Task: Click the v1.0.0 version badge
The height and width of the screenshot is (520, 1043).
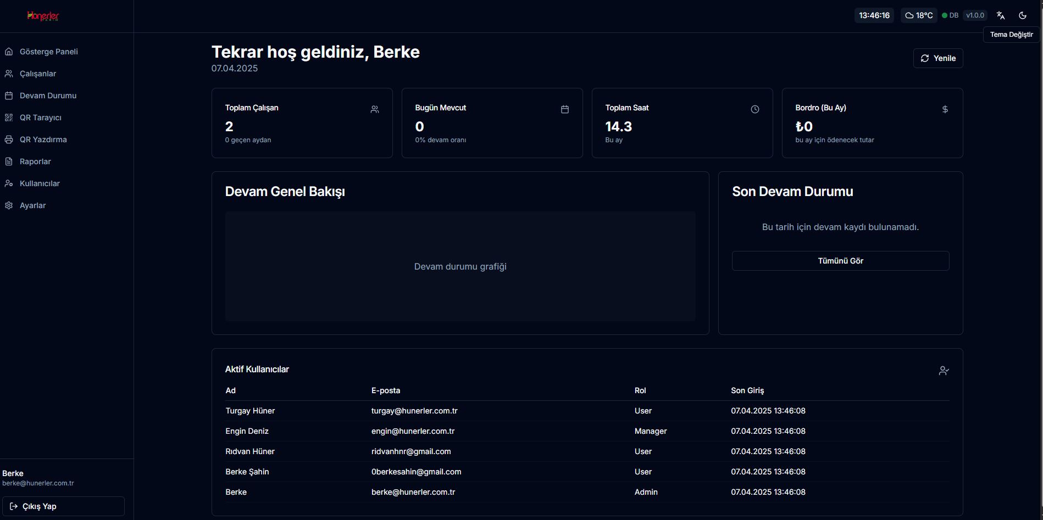Action: 975,15
